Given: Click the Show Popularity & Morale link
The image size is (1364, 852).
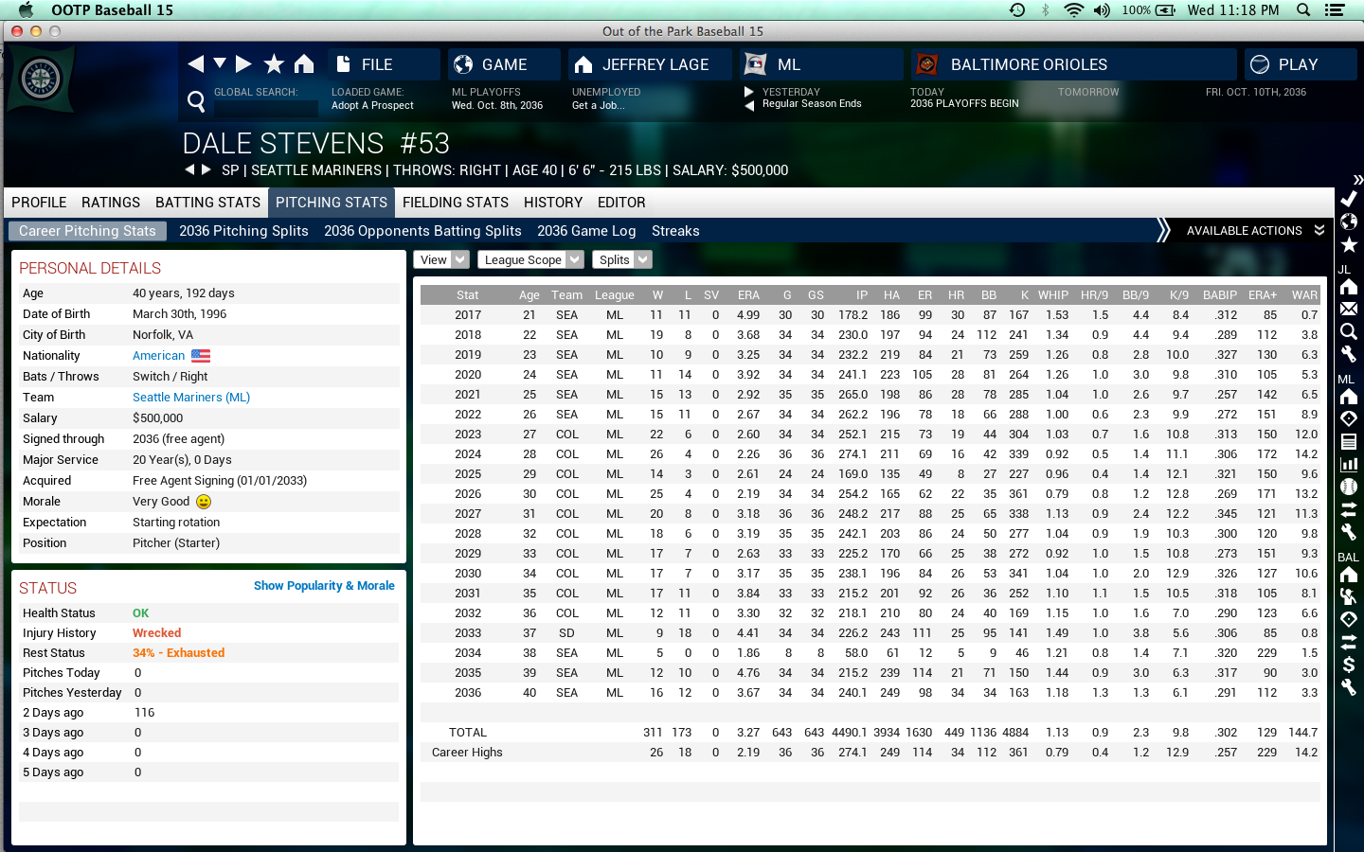Looking at the screenshot, I should 323,586.
